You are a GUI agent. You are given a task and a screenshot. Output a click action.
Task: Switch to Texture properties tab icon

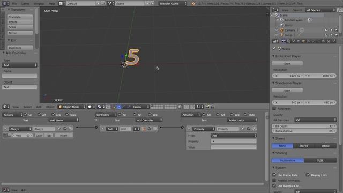(329, 41)
